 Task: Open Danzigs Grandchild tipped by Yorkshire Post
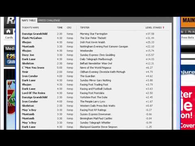(x=35, y=97)
